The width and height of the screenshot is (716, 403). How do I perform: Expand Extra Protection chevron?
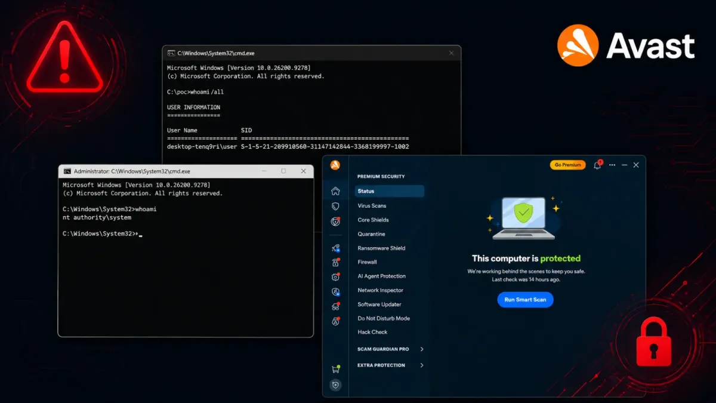[422, 365]
